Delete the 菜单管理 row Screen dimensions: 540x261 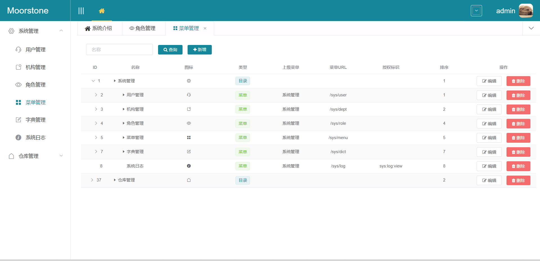point(518,138)
